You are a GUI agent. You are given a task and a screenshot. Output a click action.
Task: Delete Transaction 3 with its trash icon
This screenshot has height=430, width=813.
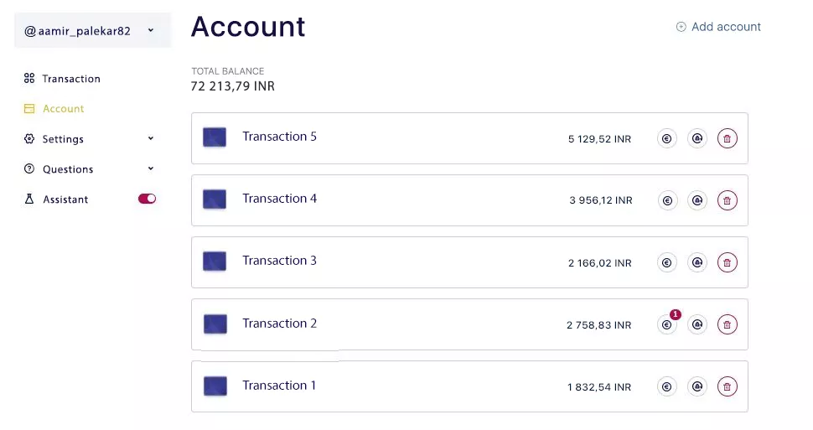tap(727, 262)
